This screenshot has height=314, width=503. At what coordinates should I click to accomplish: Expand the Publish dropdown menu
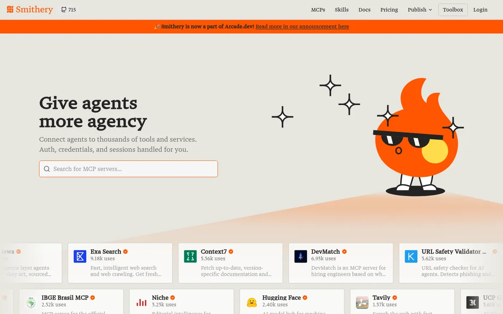pyautogui.click(x=420, y=10)
